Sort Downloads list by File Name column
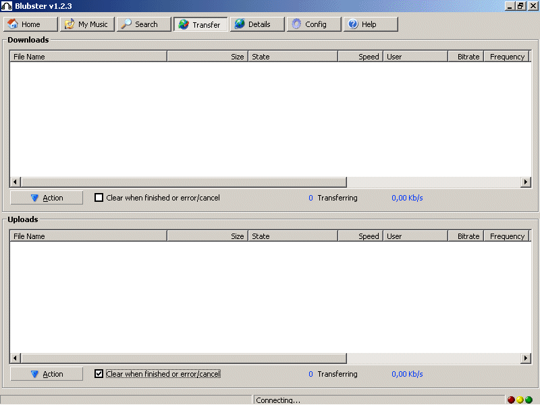The width and height of the screenshot is (540, 405). pyautogui.click(x=88, y=57)
